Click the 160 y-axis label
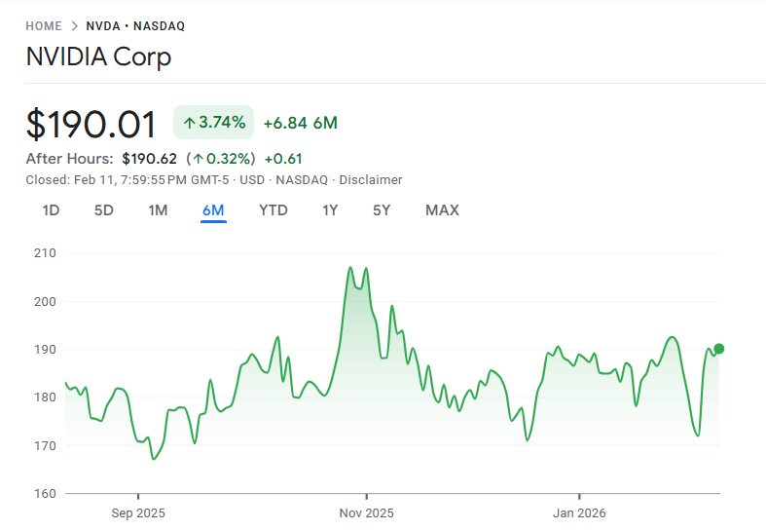Image resolution: width=766 pixels, height=530 pixels. (x=45, y=493)
